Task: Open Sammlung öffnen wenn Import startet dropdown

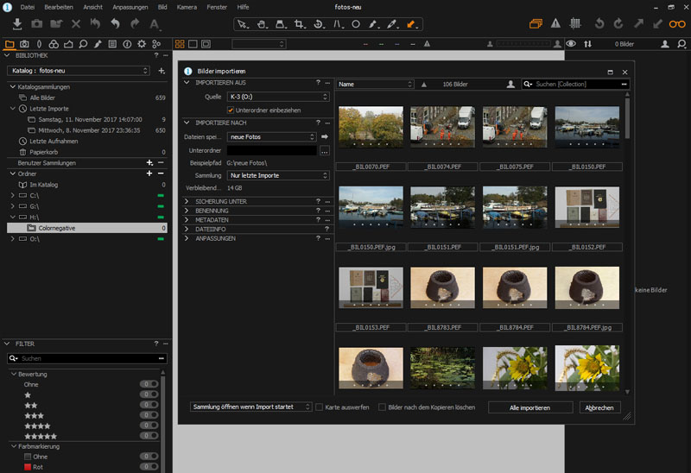Action: point(251,407)
